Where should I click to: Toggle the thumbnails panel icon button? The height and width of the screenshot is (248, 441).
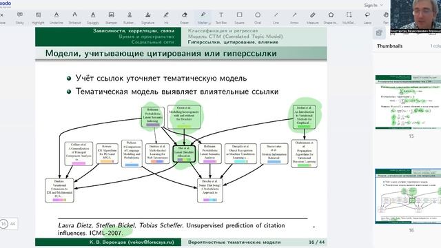click(x=379, y=33)
